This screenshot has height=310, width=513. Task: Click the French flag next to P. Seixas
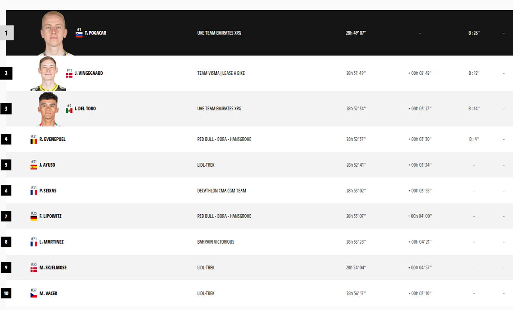click(33, 192)
